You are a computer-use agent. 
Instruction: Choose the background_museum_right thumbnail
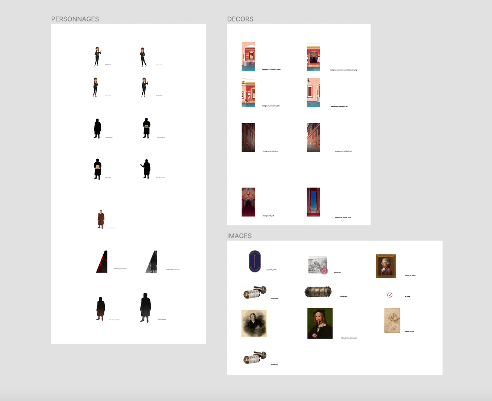tap(248, 92)
